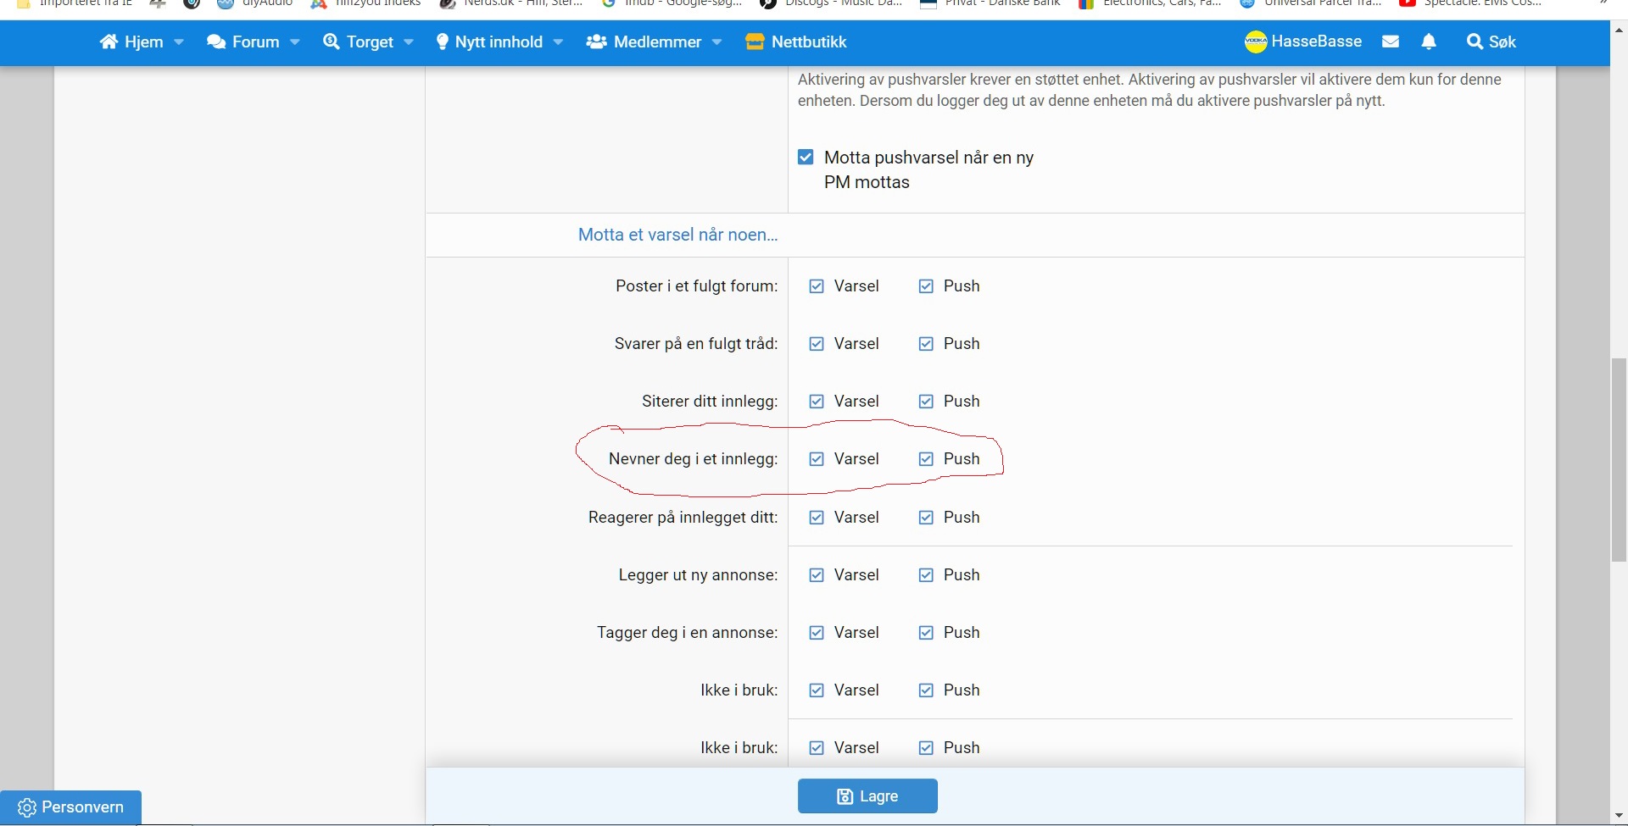Viewport: 1628px width, 826px height.
Task: Open the Nettbutikk shop icon
Action: (755, 42)
